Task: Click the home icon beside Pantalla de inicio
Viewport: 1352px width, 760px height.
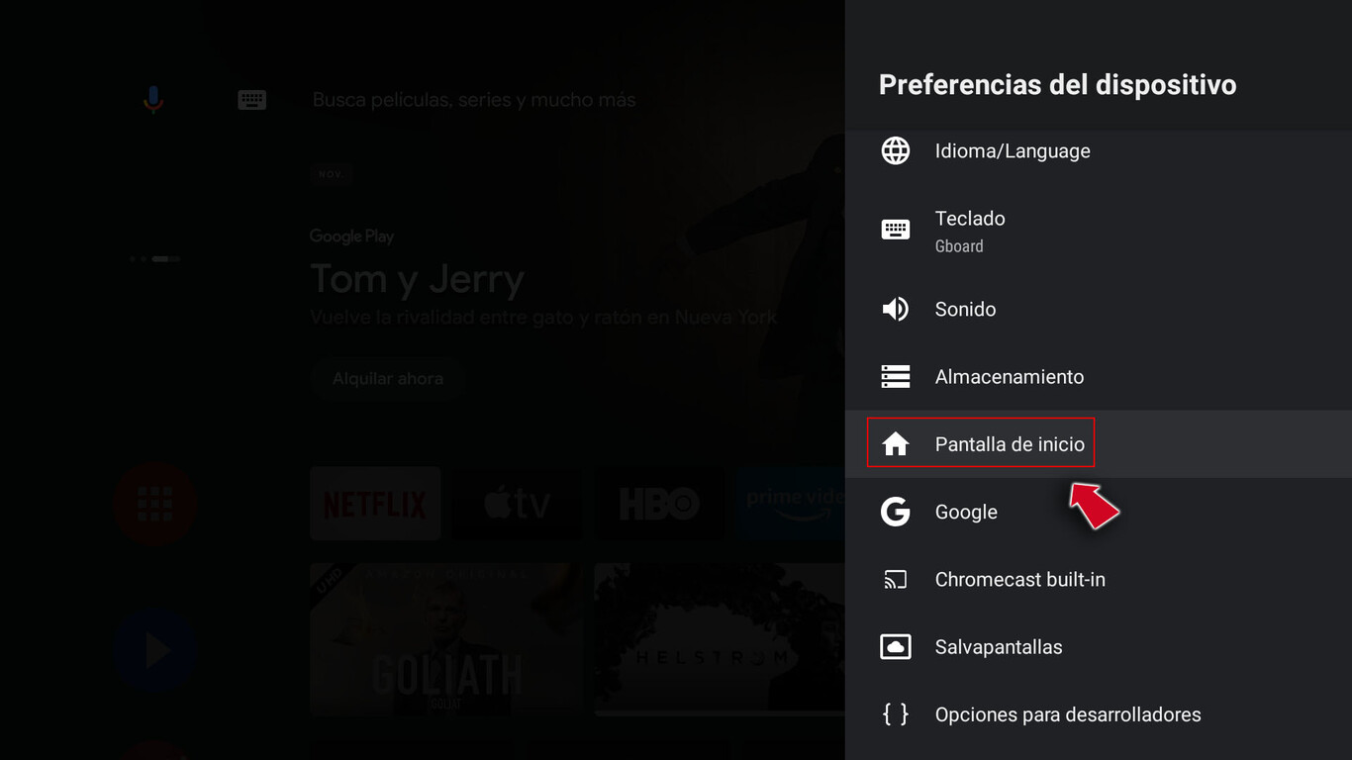Action: [x=896, y=444]
